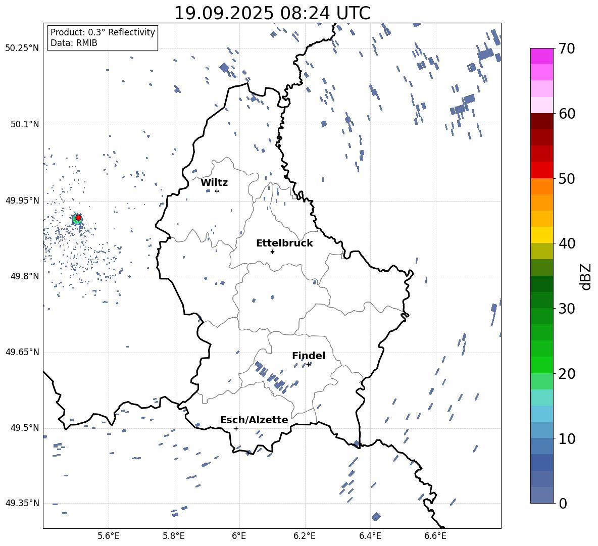598x546 pixels.
Task: Click the red radar site marker
Action: 78,218
